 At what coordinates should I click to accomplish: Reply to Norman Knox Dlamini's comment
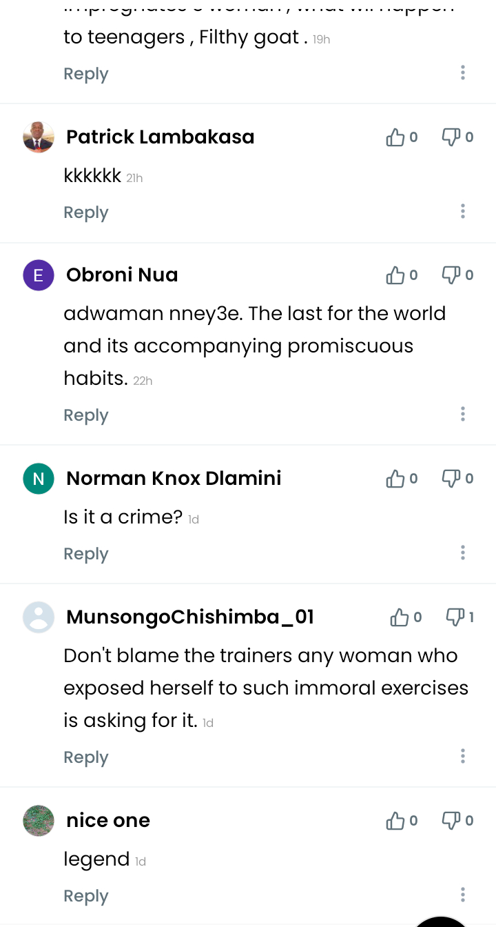pyautogui.click(x=86, y=554)
